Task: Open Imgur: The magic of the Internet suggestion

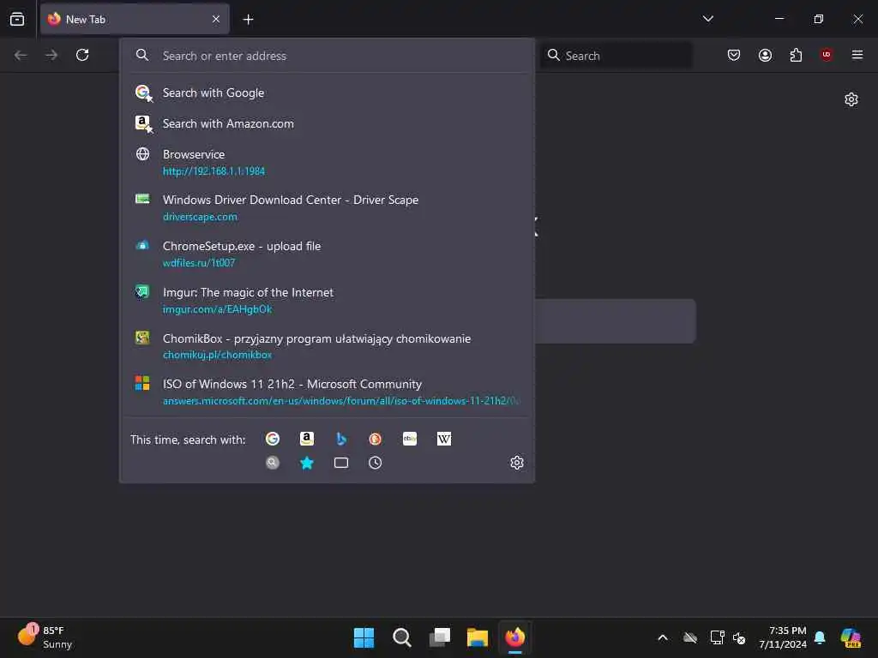Action: (x=327, y=301)
